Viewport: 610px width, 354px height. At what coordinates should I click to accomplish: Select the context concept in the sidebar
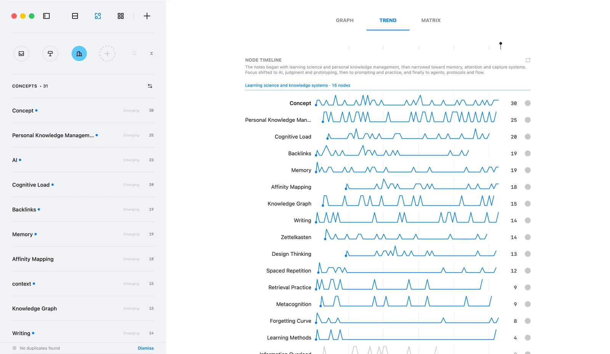pyautogui.click(x=83, y=284)
